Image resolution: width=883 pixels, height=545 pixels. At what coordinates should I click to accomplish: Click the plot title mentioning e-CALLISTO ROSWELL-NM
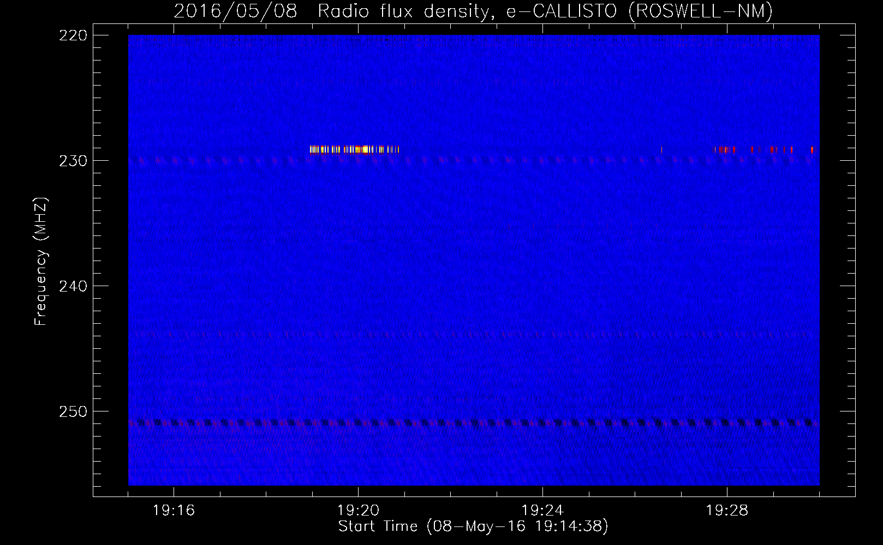pos(473,11)
